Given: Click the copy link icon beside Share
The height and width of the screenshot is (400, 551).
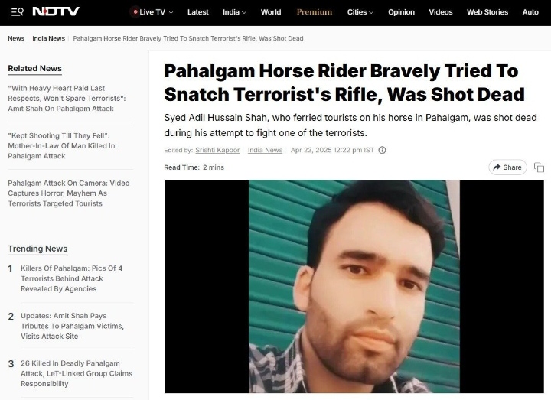Looking at the screenshot, I should tap(539, 167).
